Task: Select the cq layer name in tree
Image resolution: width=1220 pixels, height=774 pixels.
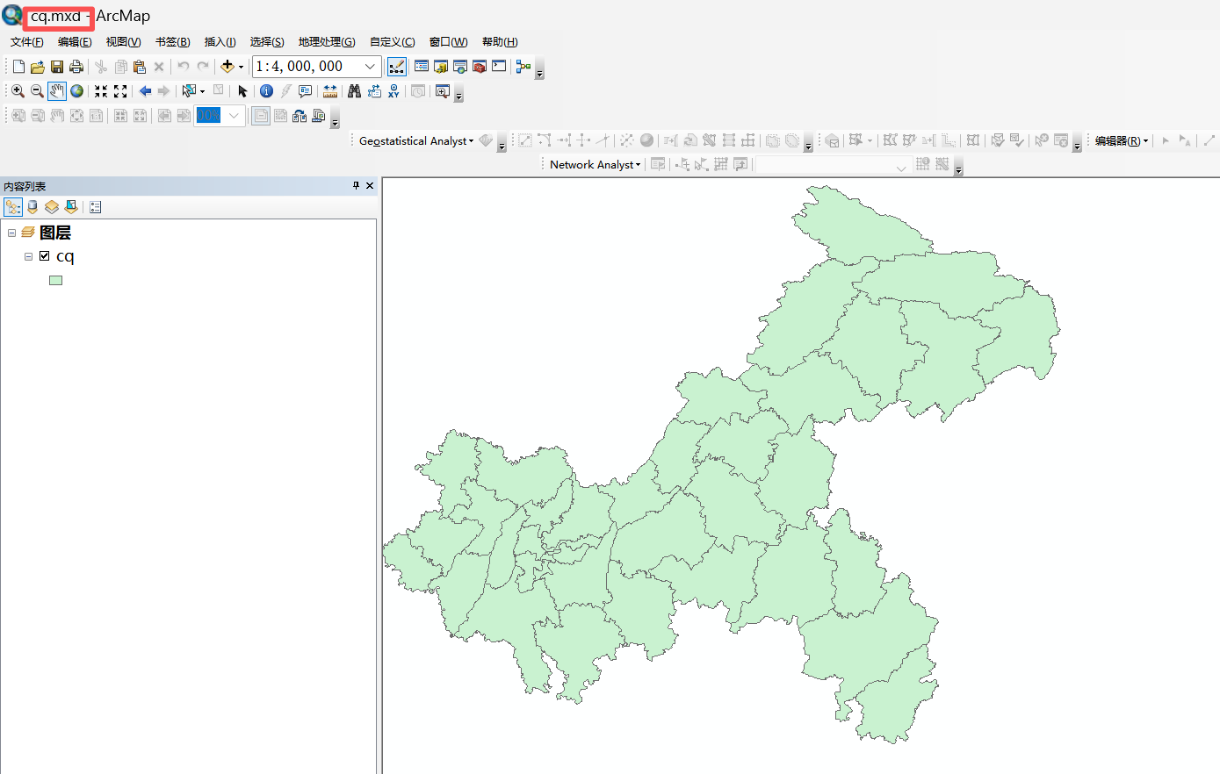Action: [x=65, y=256]
